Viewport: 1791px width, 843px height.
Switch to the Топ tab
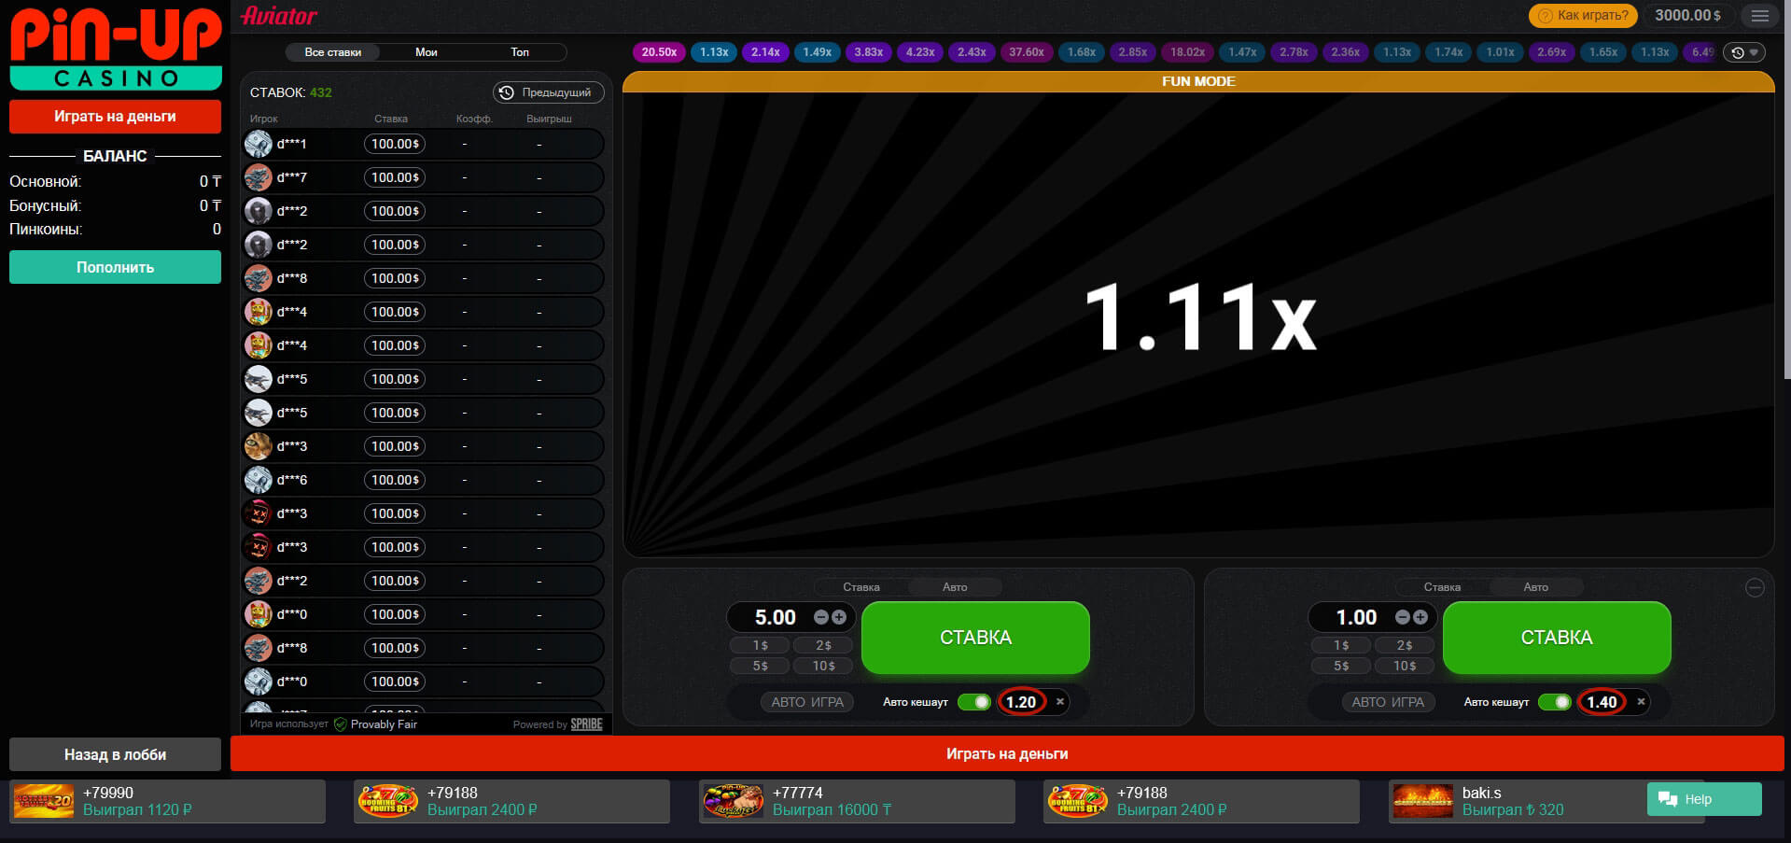(x=520, y=52)
